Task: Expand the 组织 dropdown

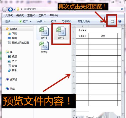Action: 9,21
